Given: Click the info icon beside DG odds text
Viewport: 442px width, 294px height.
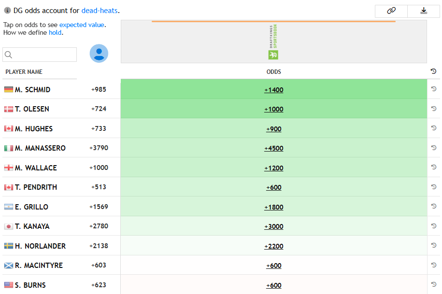Looking at the screenshot, I should (7, 11).
